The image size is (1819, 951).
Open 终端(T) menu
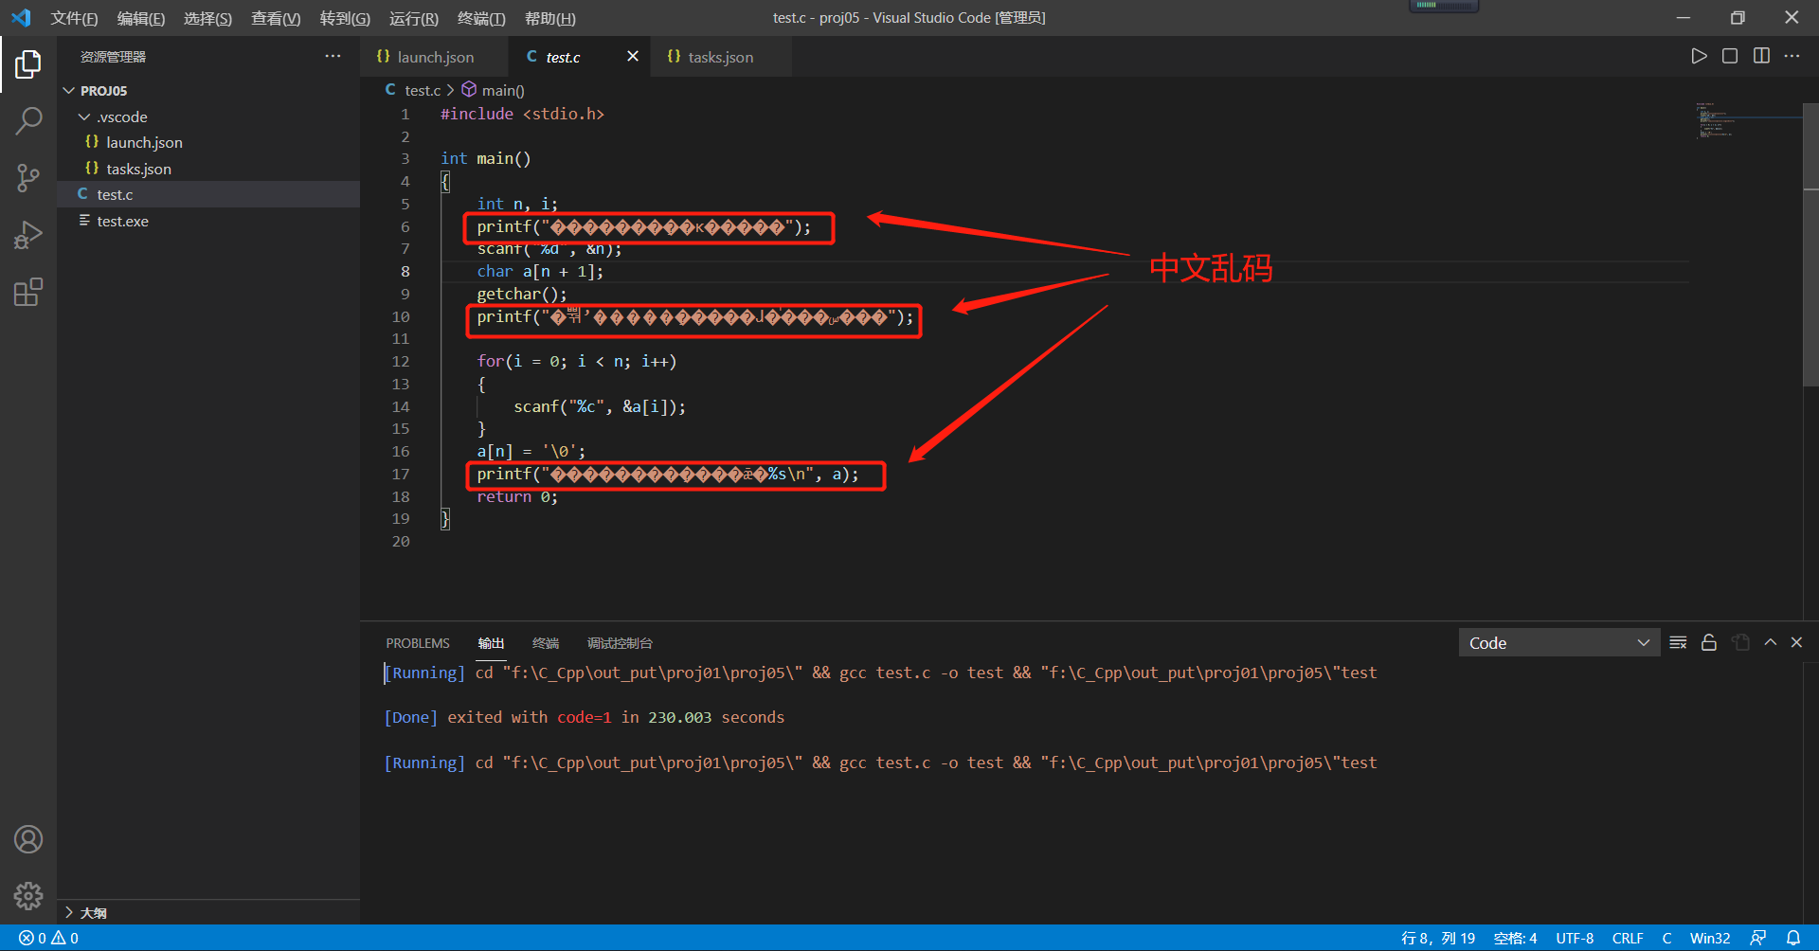tap(481, 18)
